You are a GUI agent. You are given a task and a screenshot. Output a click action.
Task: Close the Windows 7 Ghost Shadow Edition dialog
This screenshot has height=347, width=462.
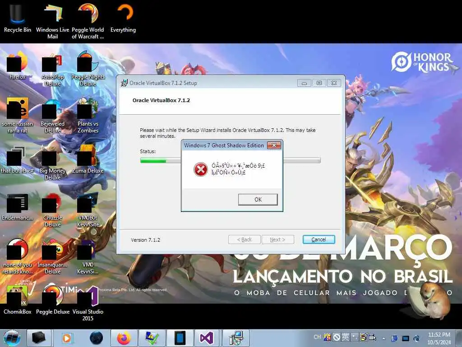pyautogui.click(x=274, y=145)
